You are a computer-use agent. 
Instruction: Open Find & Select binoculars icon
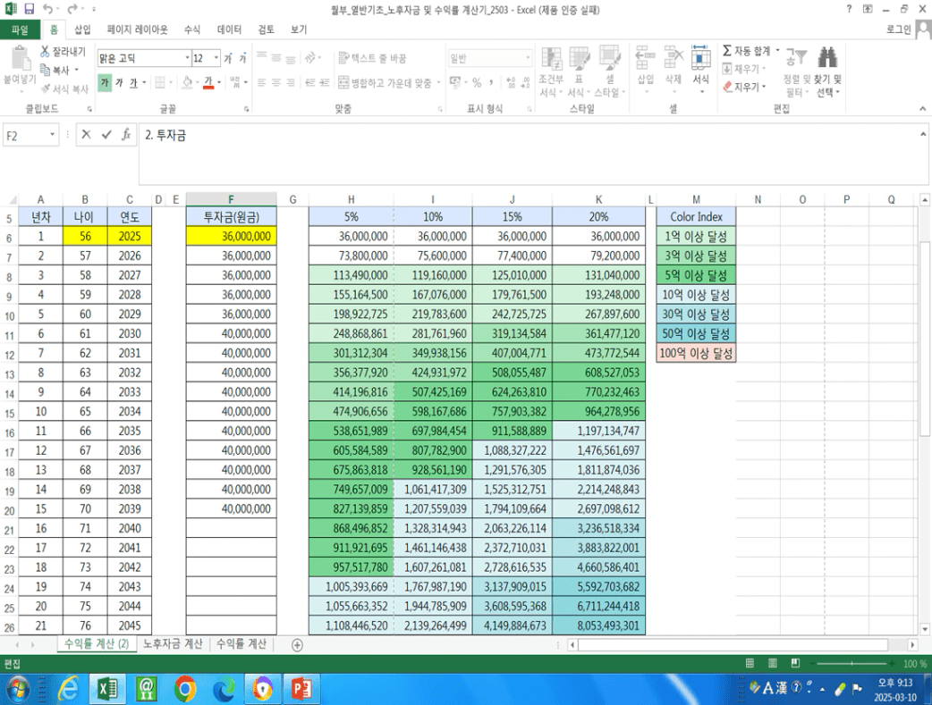[x=828, y=59]
